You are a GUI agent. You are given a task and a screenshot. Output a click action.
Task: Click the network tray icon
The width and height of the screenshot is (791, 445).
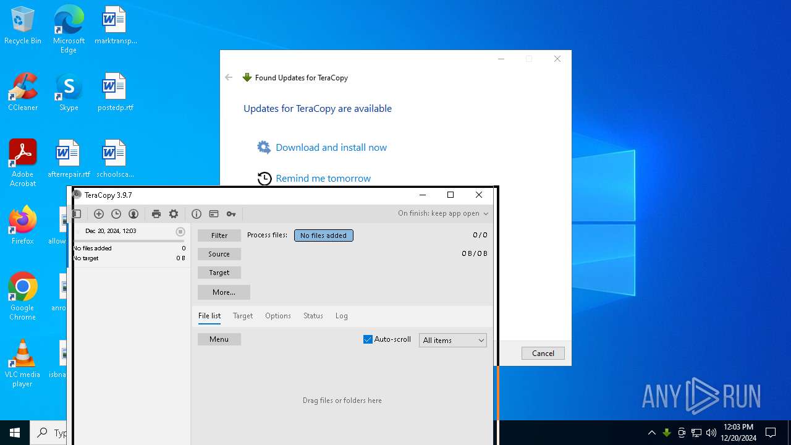(696, 433)
